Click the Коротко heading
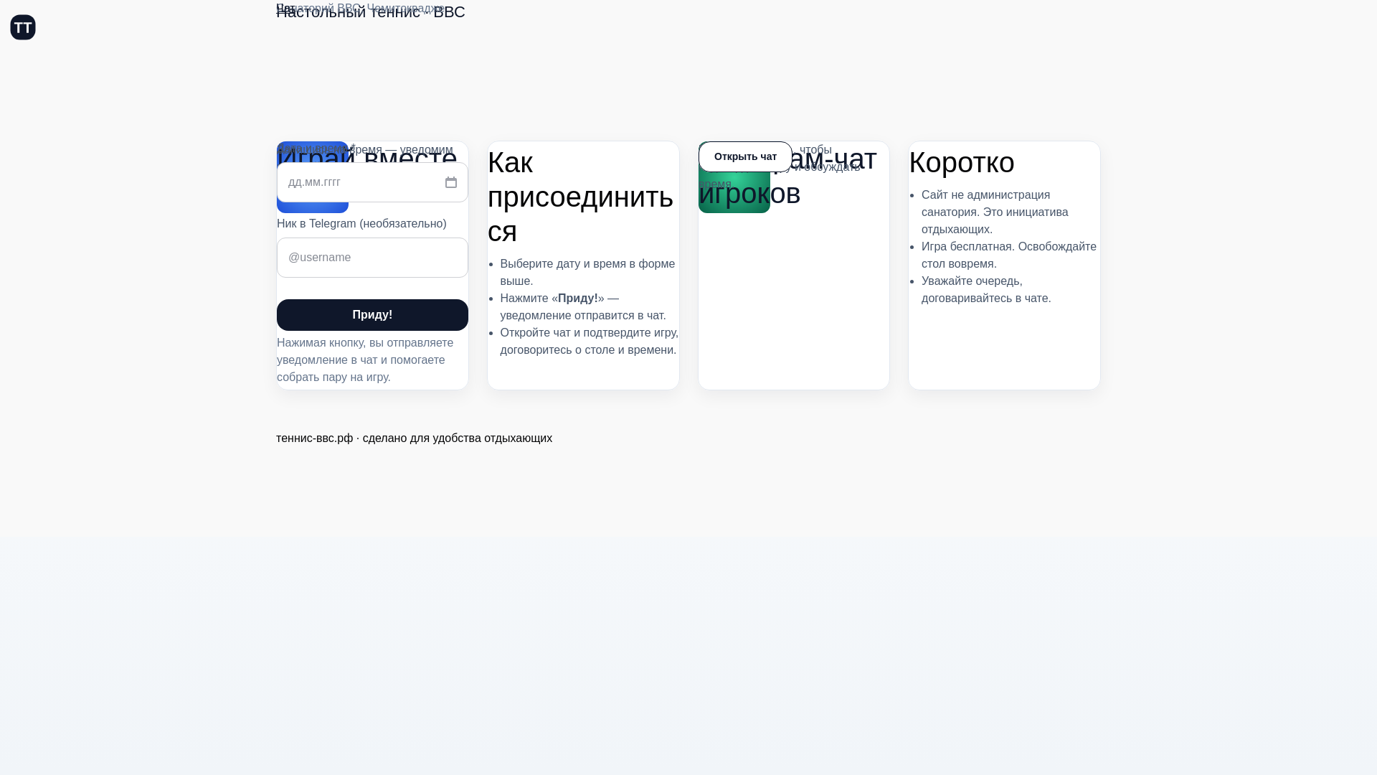This screenshot has height=775, width=1377. coord(962,162)
